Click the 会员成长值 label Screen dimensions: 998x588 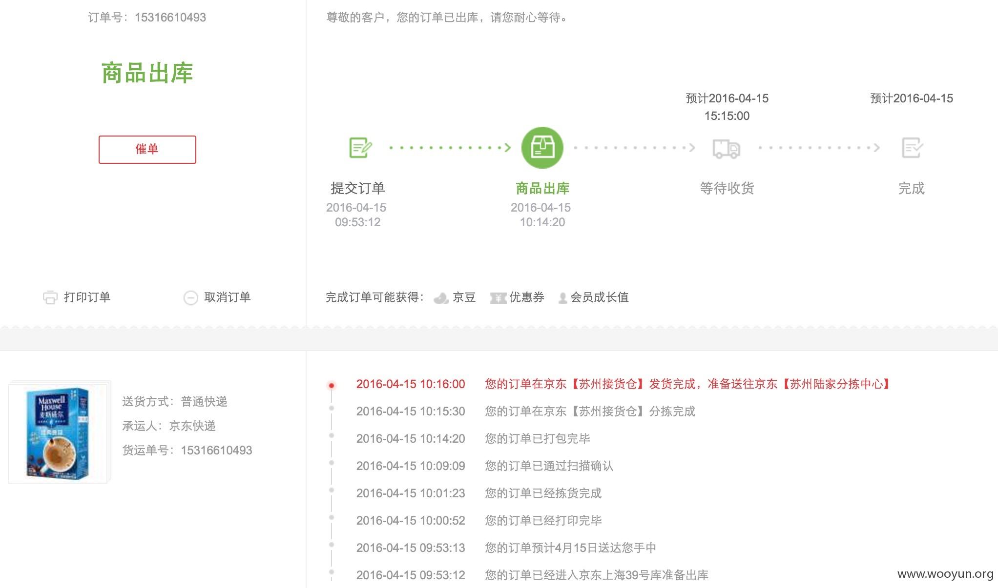pyautogui.click(x=600, y=297)
